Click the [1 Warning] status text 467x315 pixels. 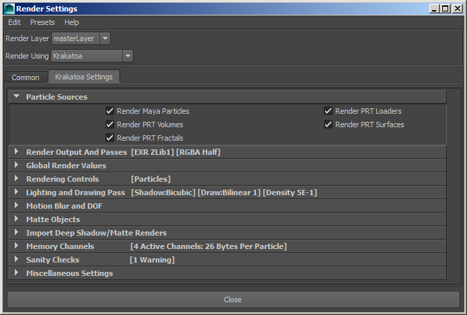(152, 260)
